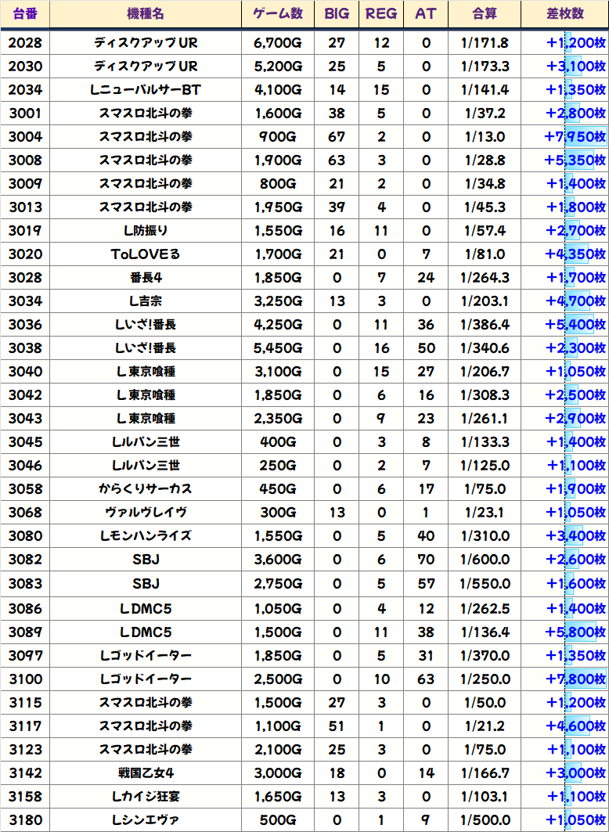Click L吉宗 machine name
The width and height of the screenshot is (609, 832).
146,301
